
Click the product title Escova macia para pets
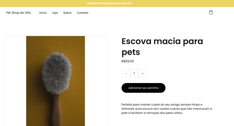coord(162,47)
